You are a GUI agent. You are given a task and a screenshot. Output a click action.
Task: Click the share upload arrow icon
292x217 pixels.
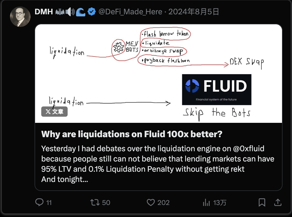278,203
